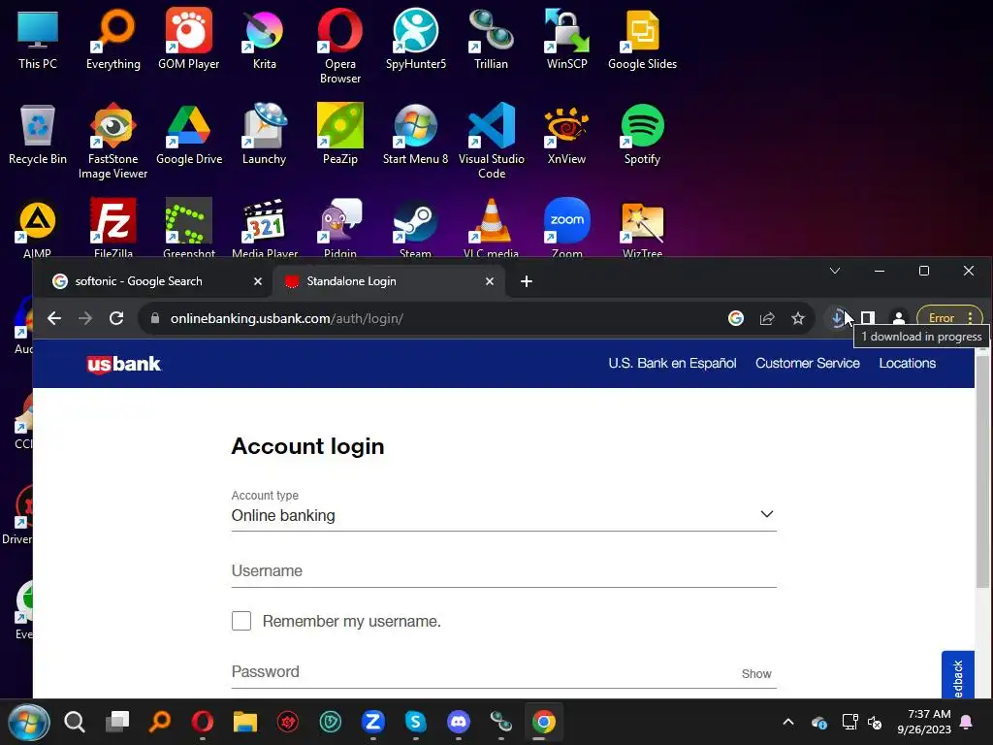
Task: Open WizTree desktop shortcut
Action: tap(642, 227)
